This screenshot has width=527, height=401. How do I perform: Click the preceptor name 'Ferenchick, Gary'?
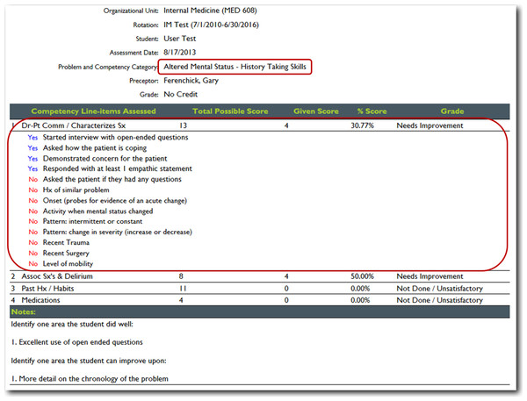191,81
